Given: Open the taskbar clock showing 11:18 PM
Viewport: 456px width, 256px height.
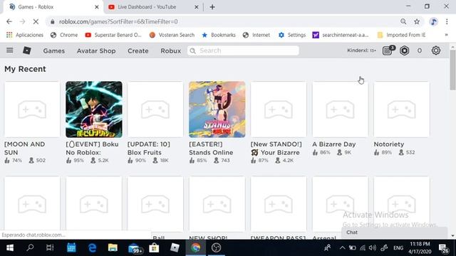Looking at the screenshot, I should click(420, 247).
